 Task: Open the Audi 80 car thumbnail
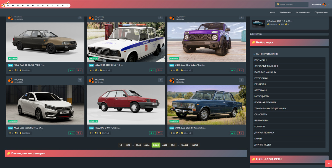(x=45, y=42)
